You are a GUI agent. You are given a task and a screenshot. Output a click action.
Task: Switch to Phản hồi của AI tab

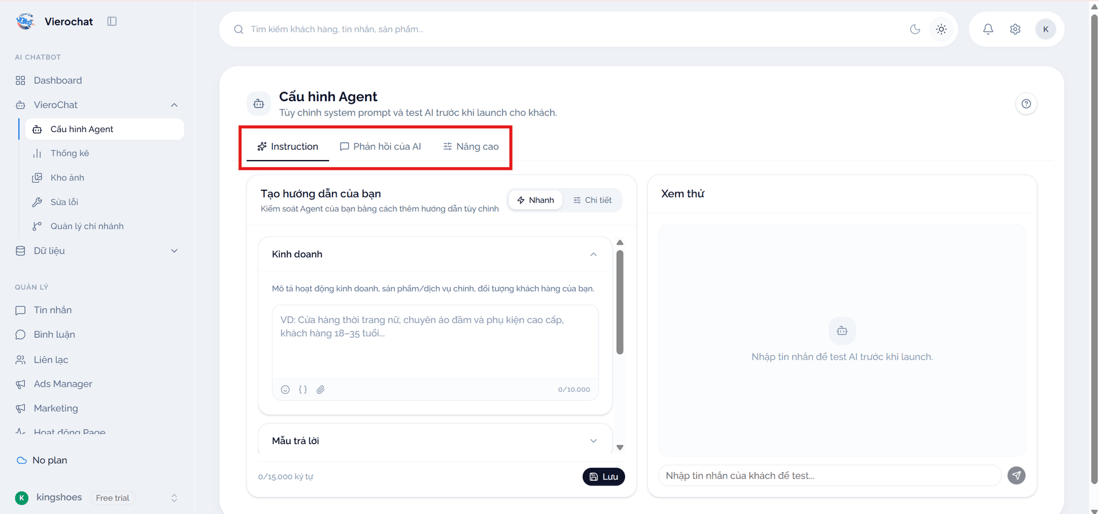pyautogui.click(x=380, y=147)
